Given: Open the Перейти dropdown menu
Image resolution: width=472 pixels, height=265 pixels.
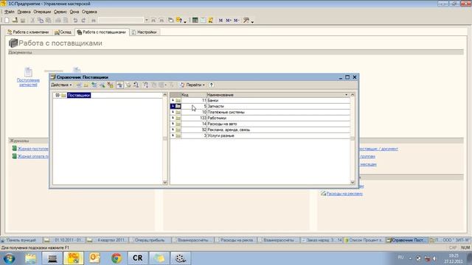Looking at the screenshot, I should point(195,85).
